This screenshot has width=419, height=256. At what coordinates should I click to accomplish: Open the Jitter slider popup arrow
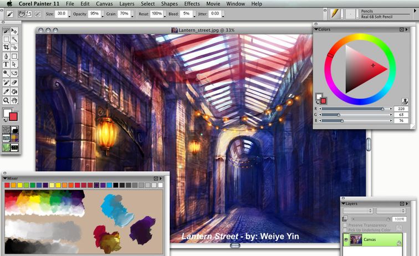(x=223, y=16)
